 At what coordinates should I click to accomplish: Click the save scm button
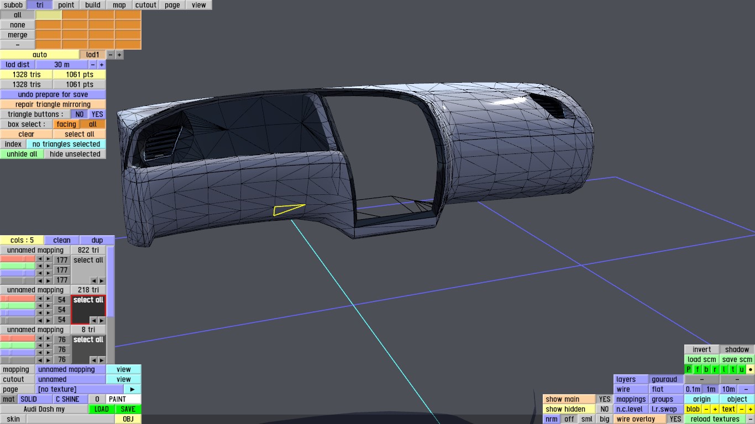(x=737, y=359)
